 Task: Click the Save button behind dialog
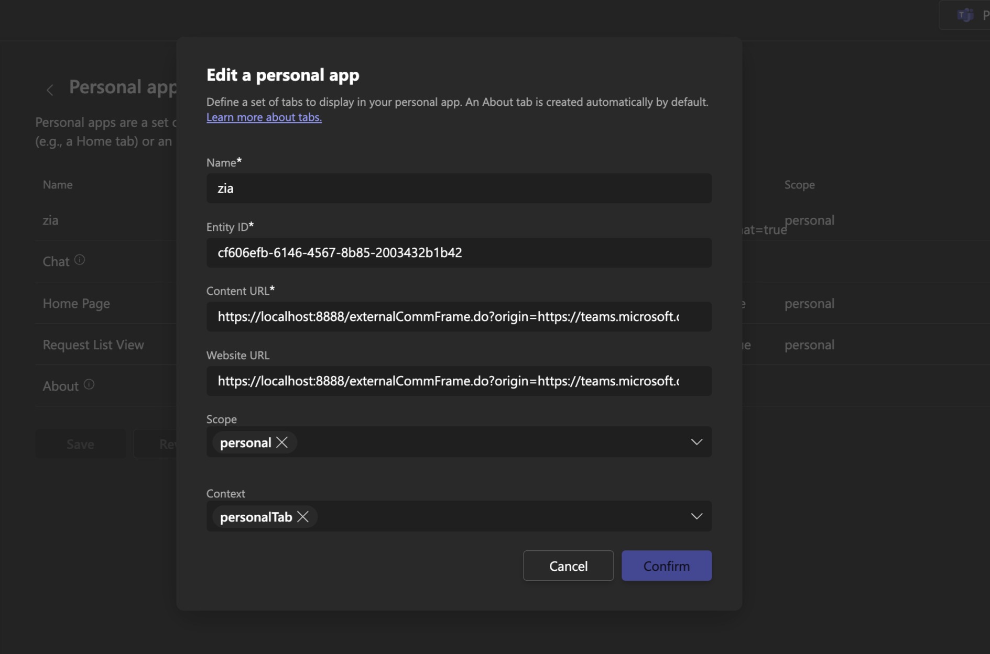pyautogui.click(x=80, y=444)
